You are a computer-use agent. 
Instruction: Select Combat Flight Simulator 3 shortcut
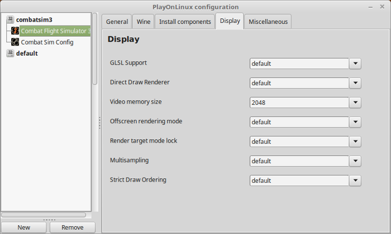(55, 31)
